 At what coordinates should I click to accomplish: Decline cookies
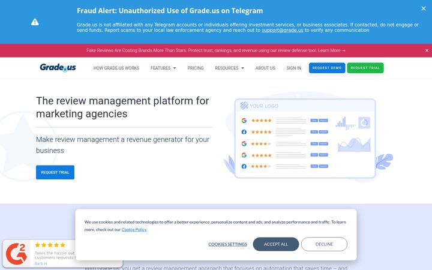click(x=324, y=244)
